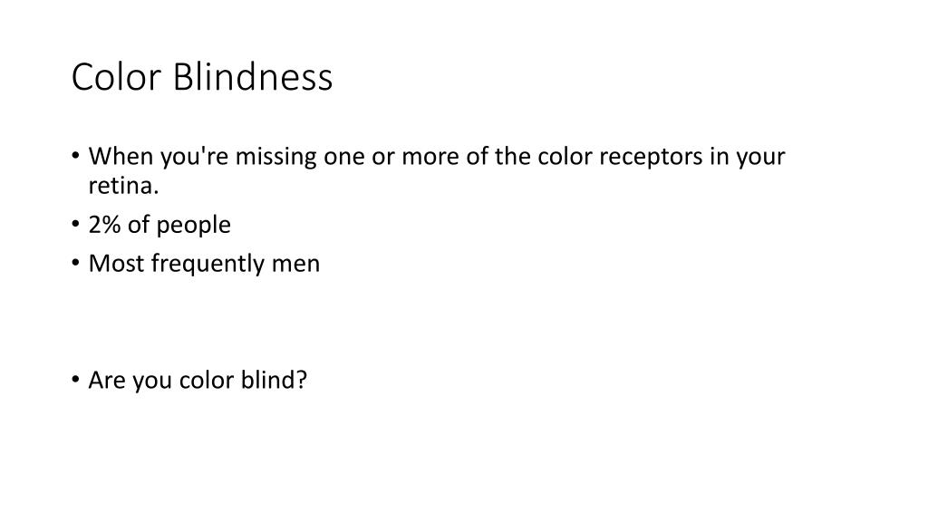Click the word "Blindness" in the title
The width and height of the screenshot is (928, 522).
253,77
